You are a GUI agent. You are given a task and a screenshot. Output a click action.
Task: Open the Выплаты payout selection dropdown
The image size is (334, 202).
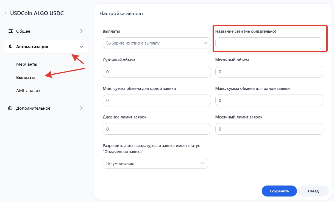[157, 43]
